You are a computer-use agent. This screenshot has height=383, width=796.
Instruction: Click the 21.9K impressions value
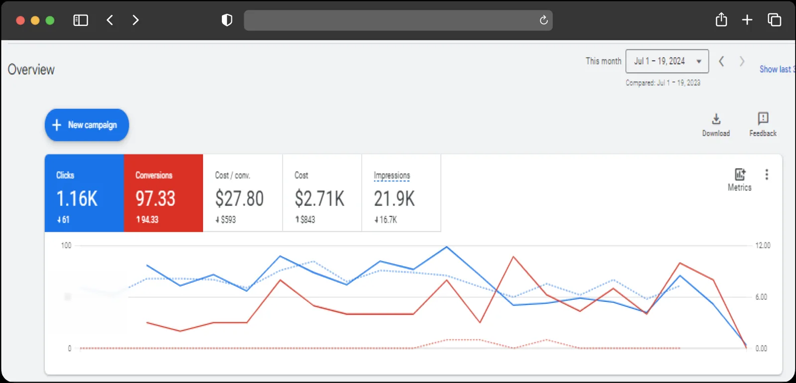point(394,199)
